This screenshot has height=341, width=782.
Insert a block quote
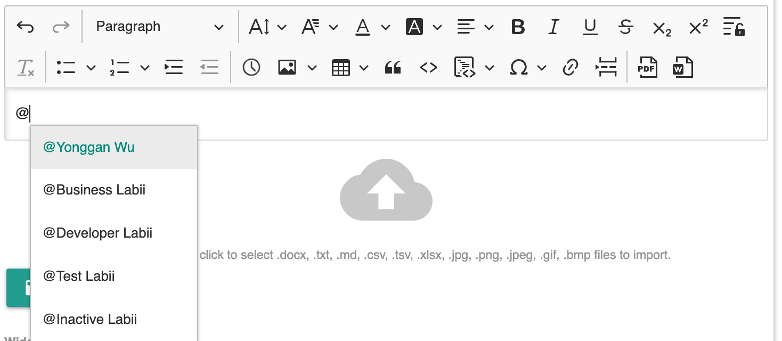(393, 68)
